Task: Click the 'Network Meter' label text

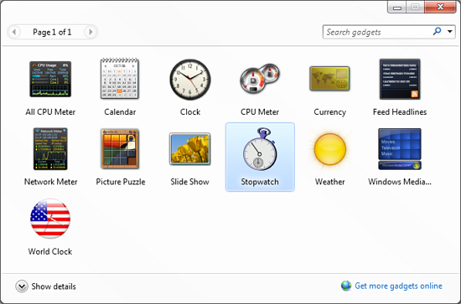Action: [x=50, y=182]
